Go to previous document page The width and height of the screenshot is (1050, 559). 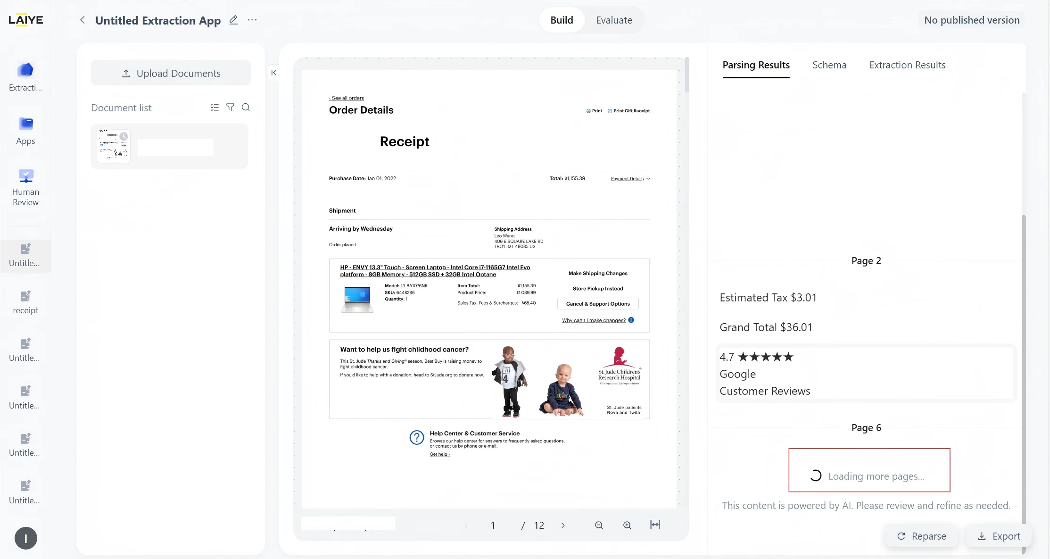tap(466, 525)
